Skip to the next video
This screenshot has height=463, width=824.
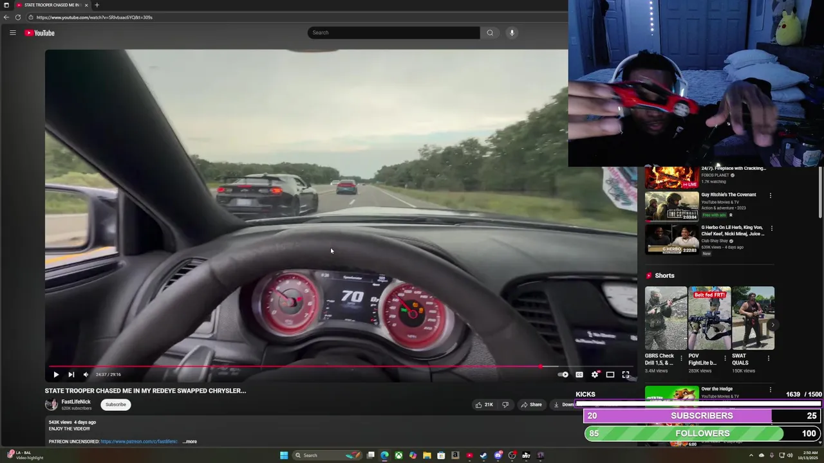[x=71, y=374]
